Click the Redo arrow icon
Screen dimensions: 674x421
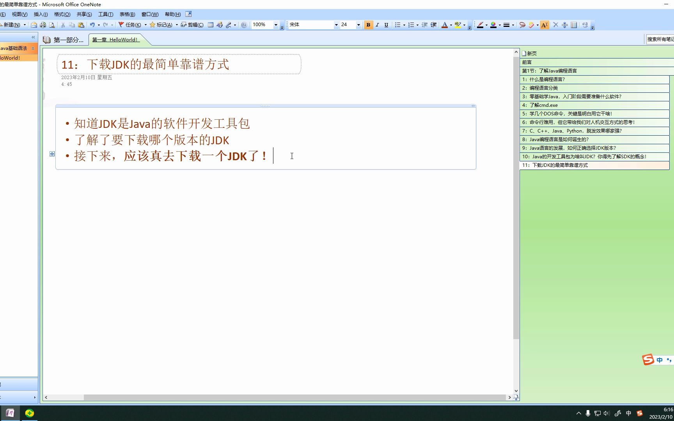(x=105, y=25)
